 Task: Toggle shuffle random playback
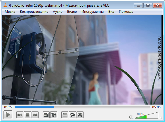click(x=80, y=115)
